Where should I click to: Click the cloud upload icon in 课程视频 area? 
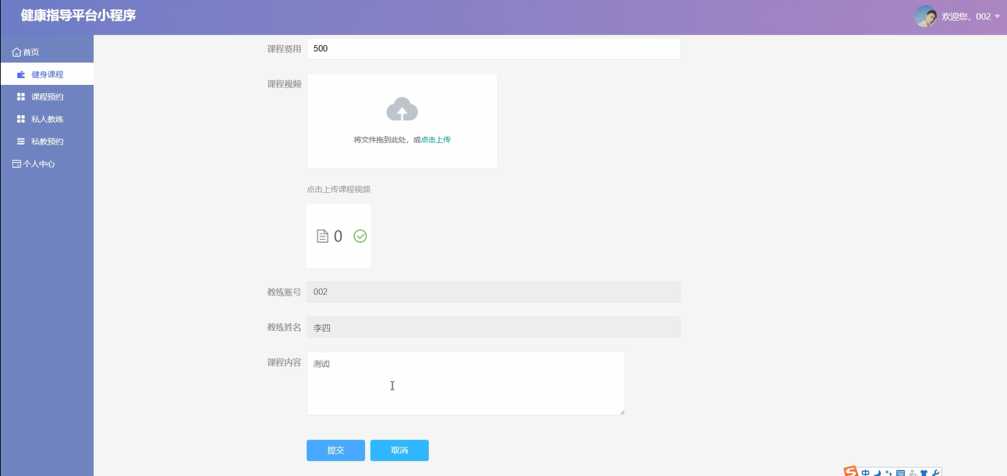point(402,109)
